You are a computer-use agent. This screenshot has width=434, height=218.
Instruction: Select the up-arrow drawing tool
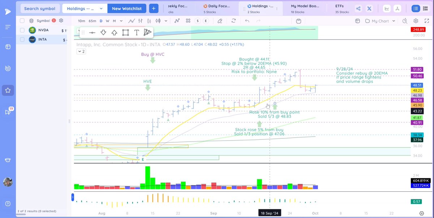(x=114, y=32)
